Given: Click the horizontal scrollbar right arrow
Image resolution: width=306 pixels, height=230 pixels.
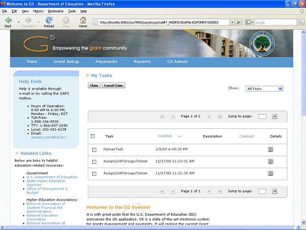Looking at the screenshot, I should [x=298, y=228].
